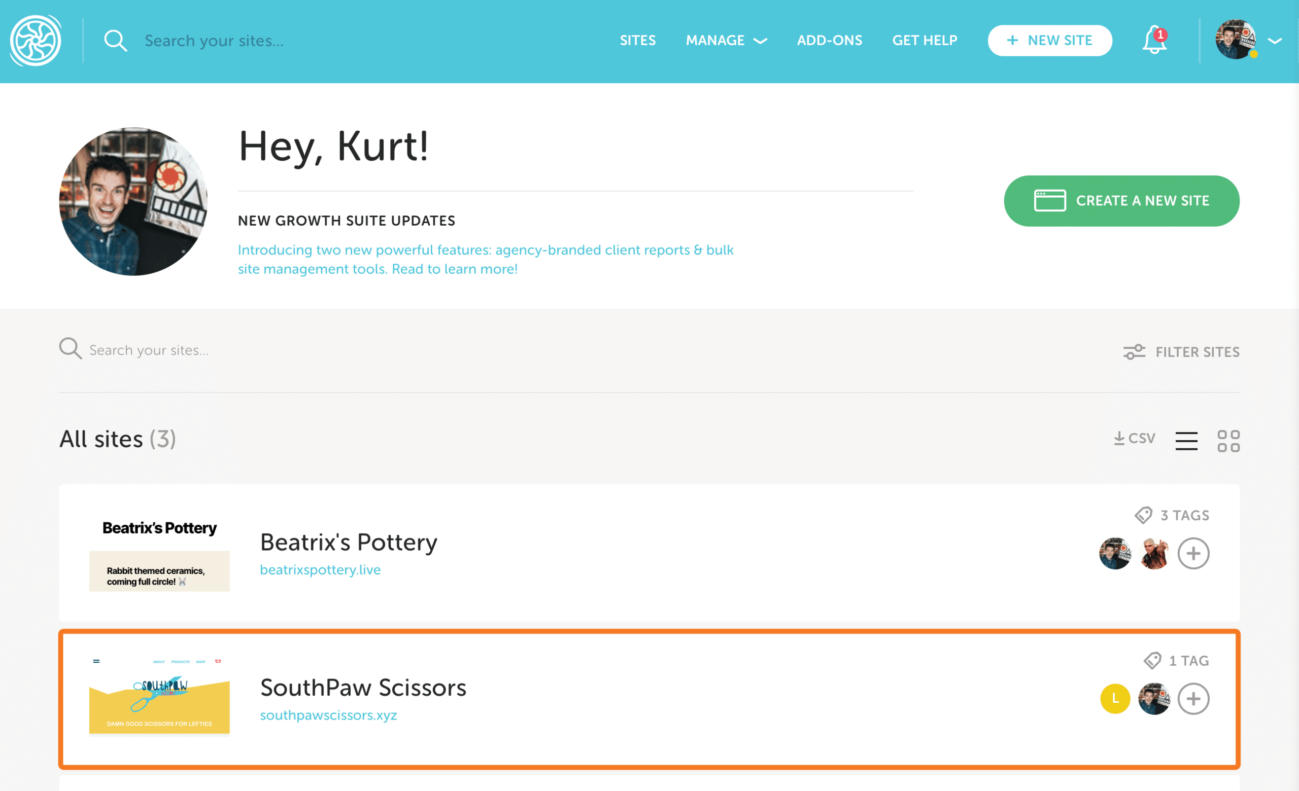Expand the Manage dropdown menu
Viewport: 1299px width, 791px height.
[726, 41]
